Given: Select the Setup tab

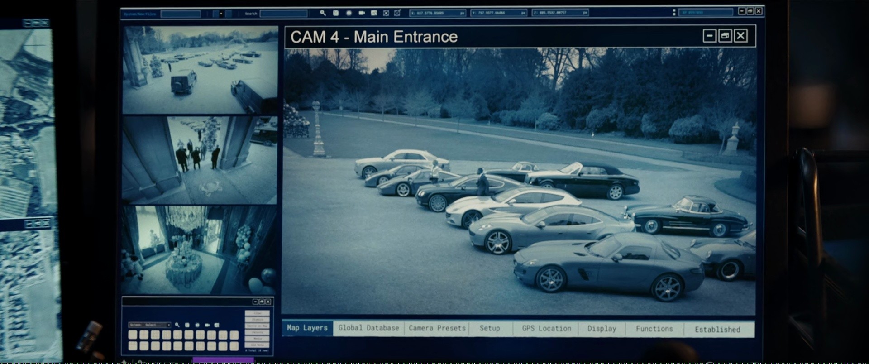Looking at the screenshot, I should [x=490, y=329].
